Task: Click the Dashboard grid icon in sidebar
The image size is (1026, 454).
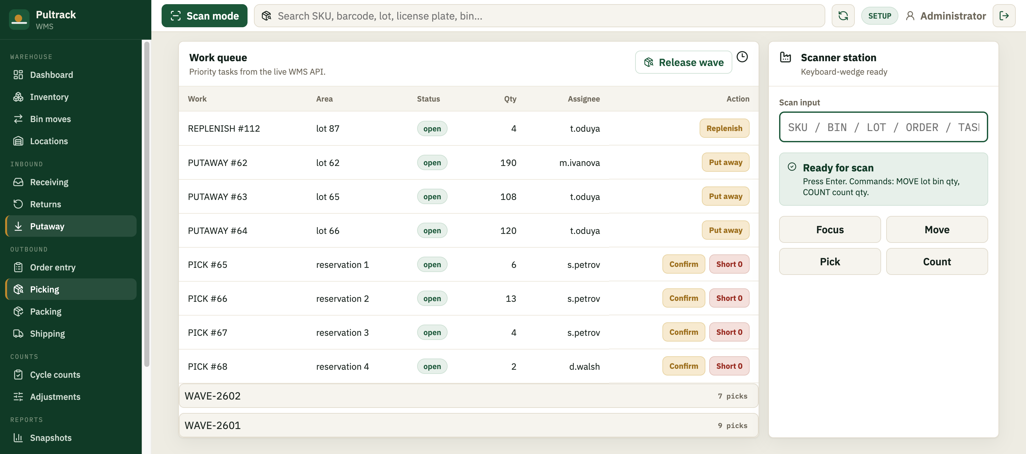Action: (x=18, y=75)
